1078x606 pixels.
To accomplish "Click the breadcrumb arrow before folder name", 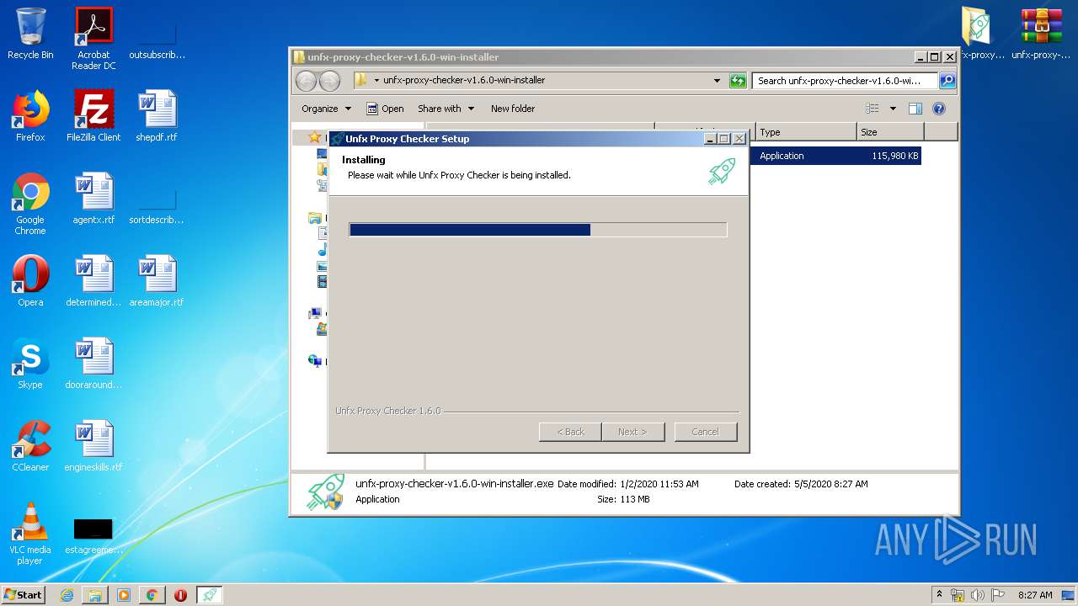I will coord(376,81).
